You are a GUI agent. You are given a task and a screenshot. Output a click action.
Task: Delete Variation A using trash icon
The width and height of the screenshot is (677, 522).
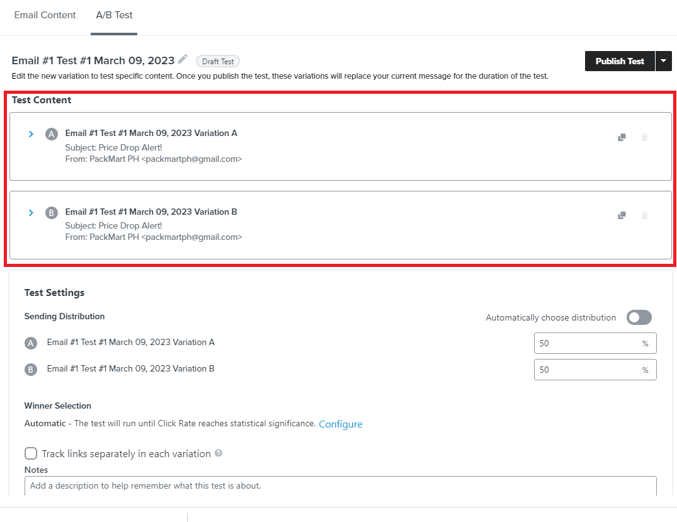pos(644,137)
